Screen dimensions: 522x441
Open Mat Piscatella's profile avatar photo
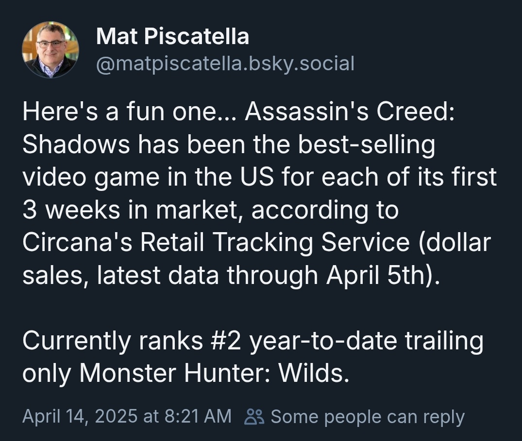51,49
